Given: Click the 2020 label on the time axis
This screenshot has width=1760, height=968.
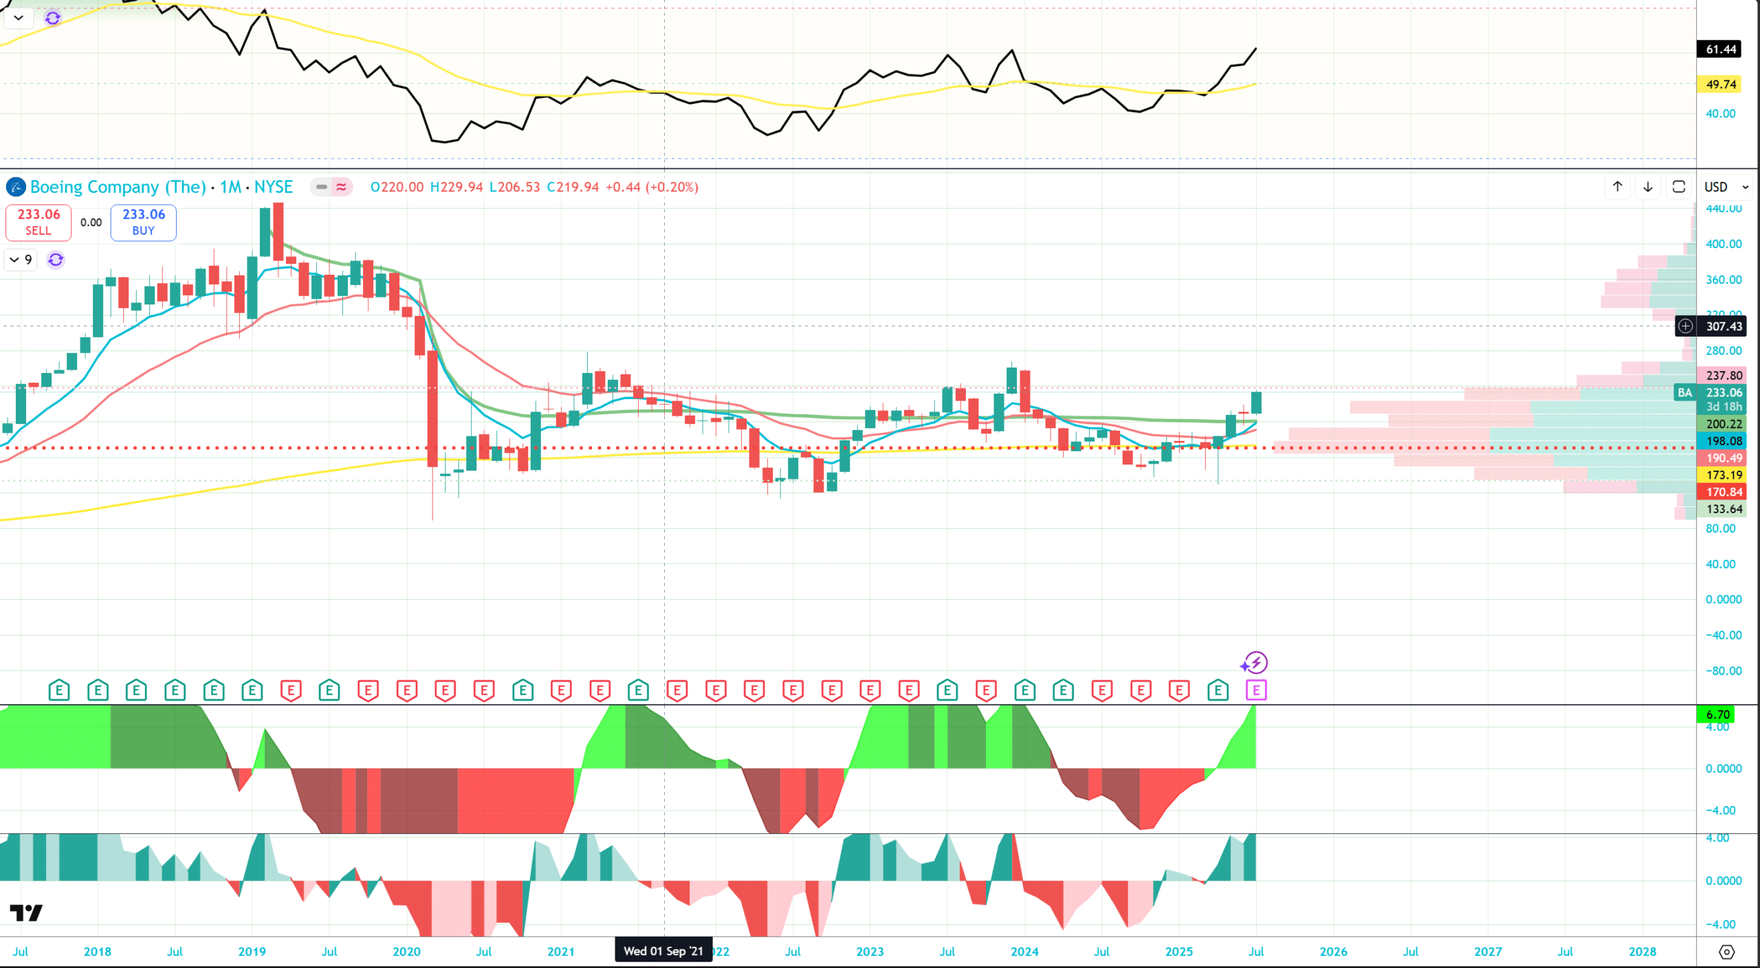Looking at the screenshot, I should 406,952.
